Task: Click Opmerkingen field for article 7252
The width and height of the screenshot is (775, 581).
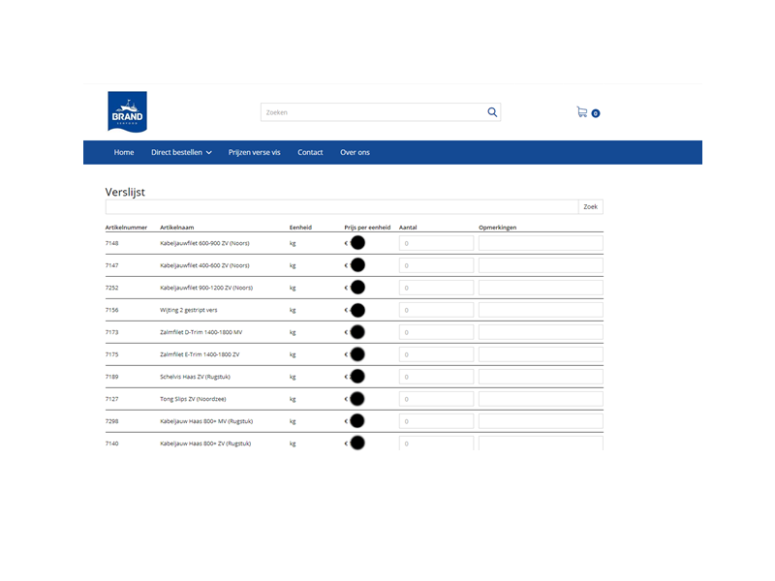Action: click(x=541, y=288)
